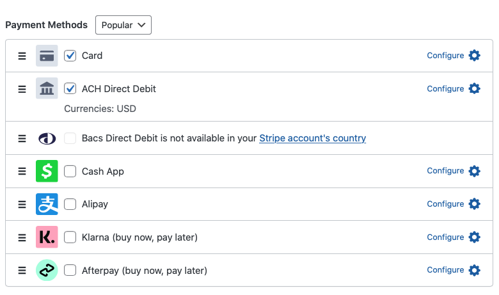The width and height of the screenshot is (499, 295).
Task: Open the Stripe account's country link
Action: (x=312, y=138)
